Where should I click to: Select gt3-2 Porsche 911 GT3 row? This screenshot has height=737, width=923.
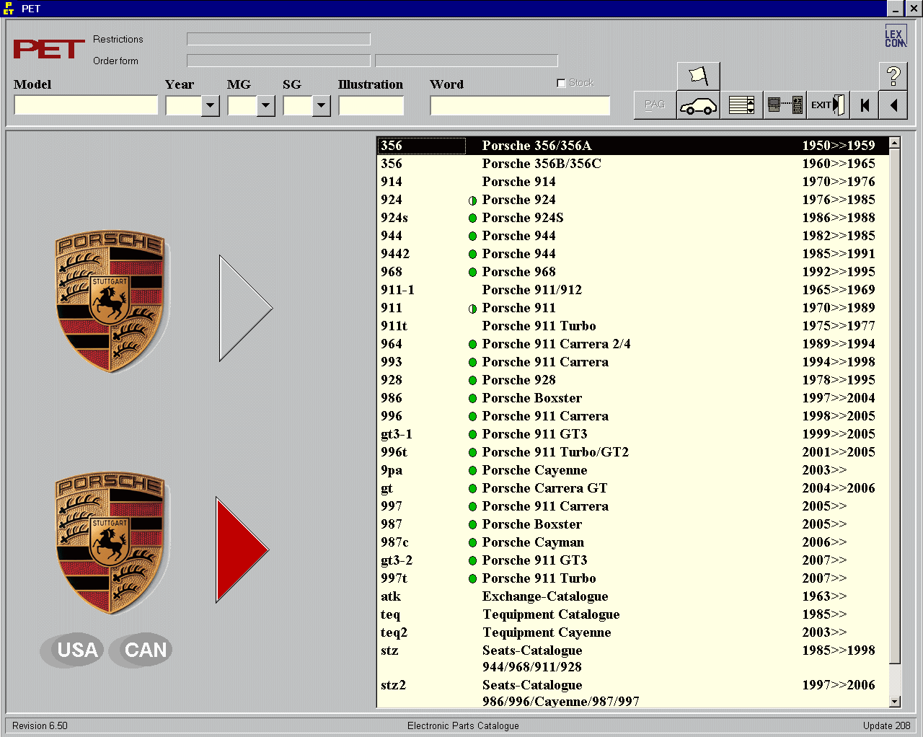coord(632,560)
